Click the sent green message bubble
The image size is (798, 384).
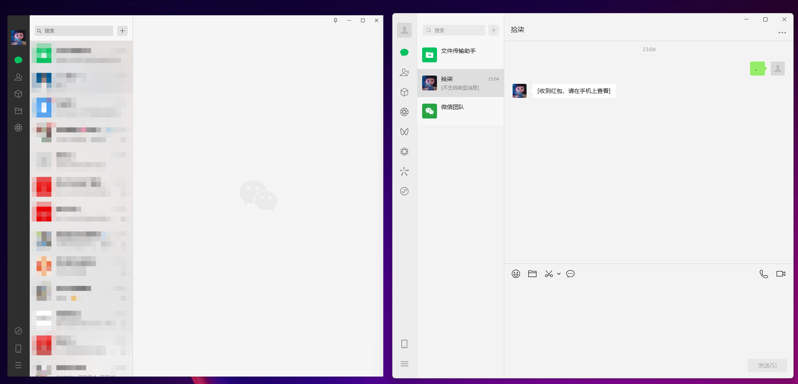point(758,69)
